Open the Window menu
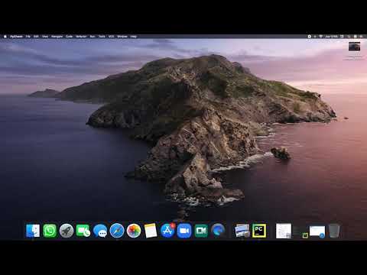Viewport: 367px width, 275px height. point(122,37)
